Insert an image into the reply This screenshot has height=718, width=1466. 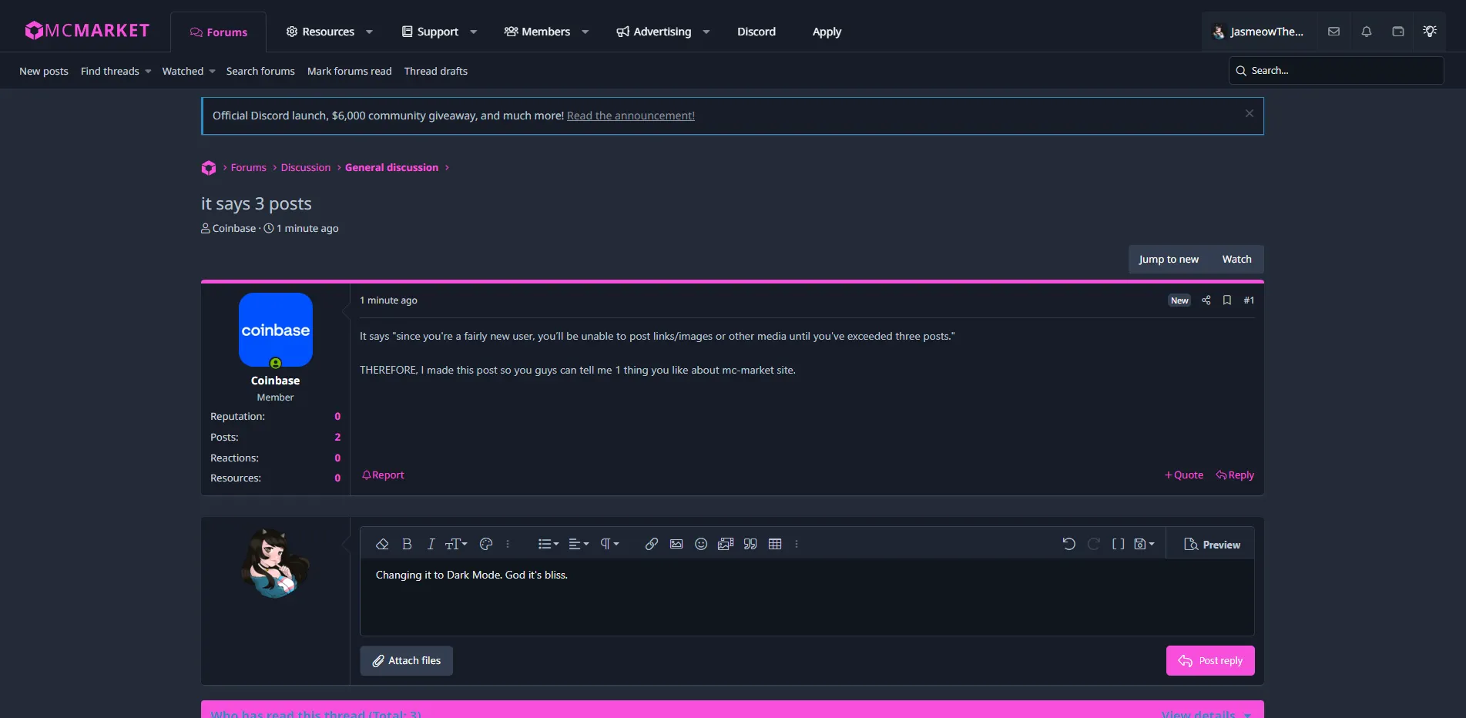[676, 544]
